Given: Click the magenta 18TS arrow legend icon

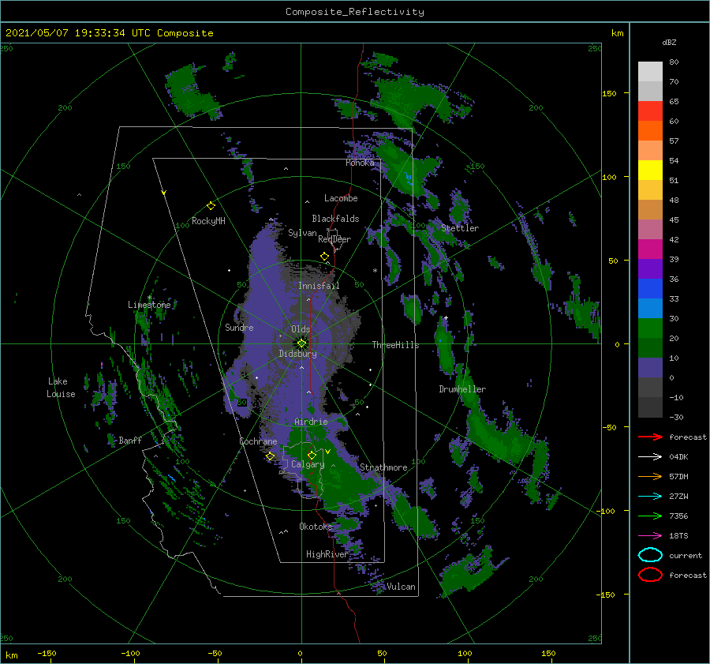Looking at the screenshot, I should (x=650, y=536).
